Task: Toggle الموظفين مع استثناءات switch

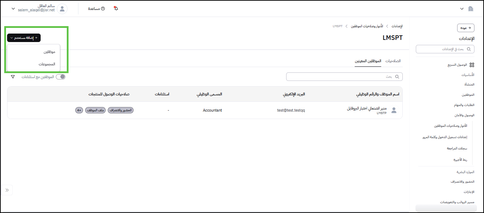Action: tap(61, 77)
